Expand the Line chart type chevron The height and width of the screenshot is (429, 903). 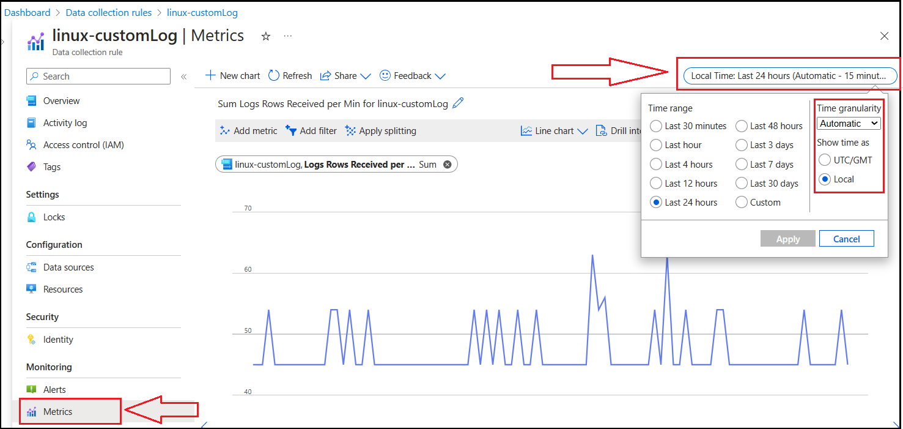click(582, 132)
